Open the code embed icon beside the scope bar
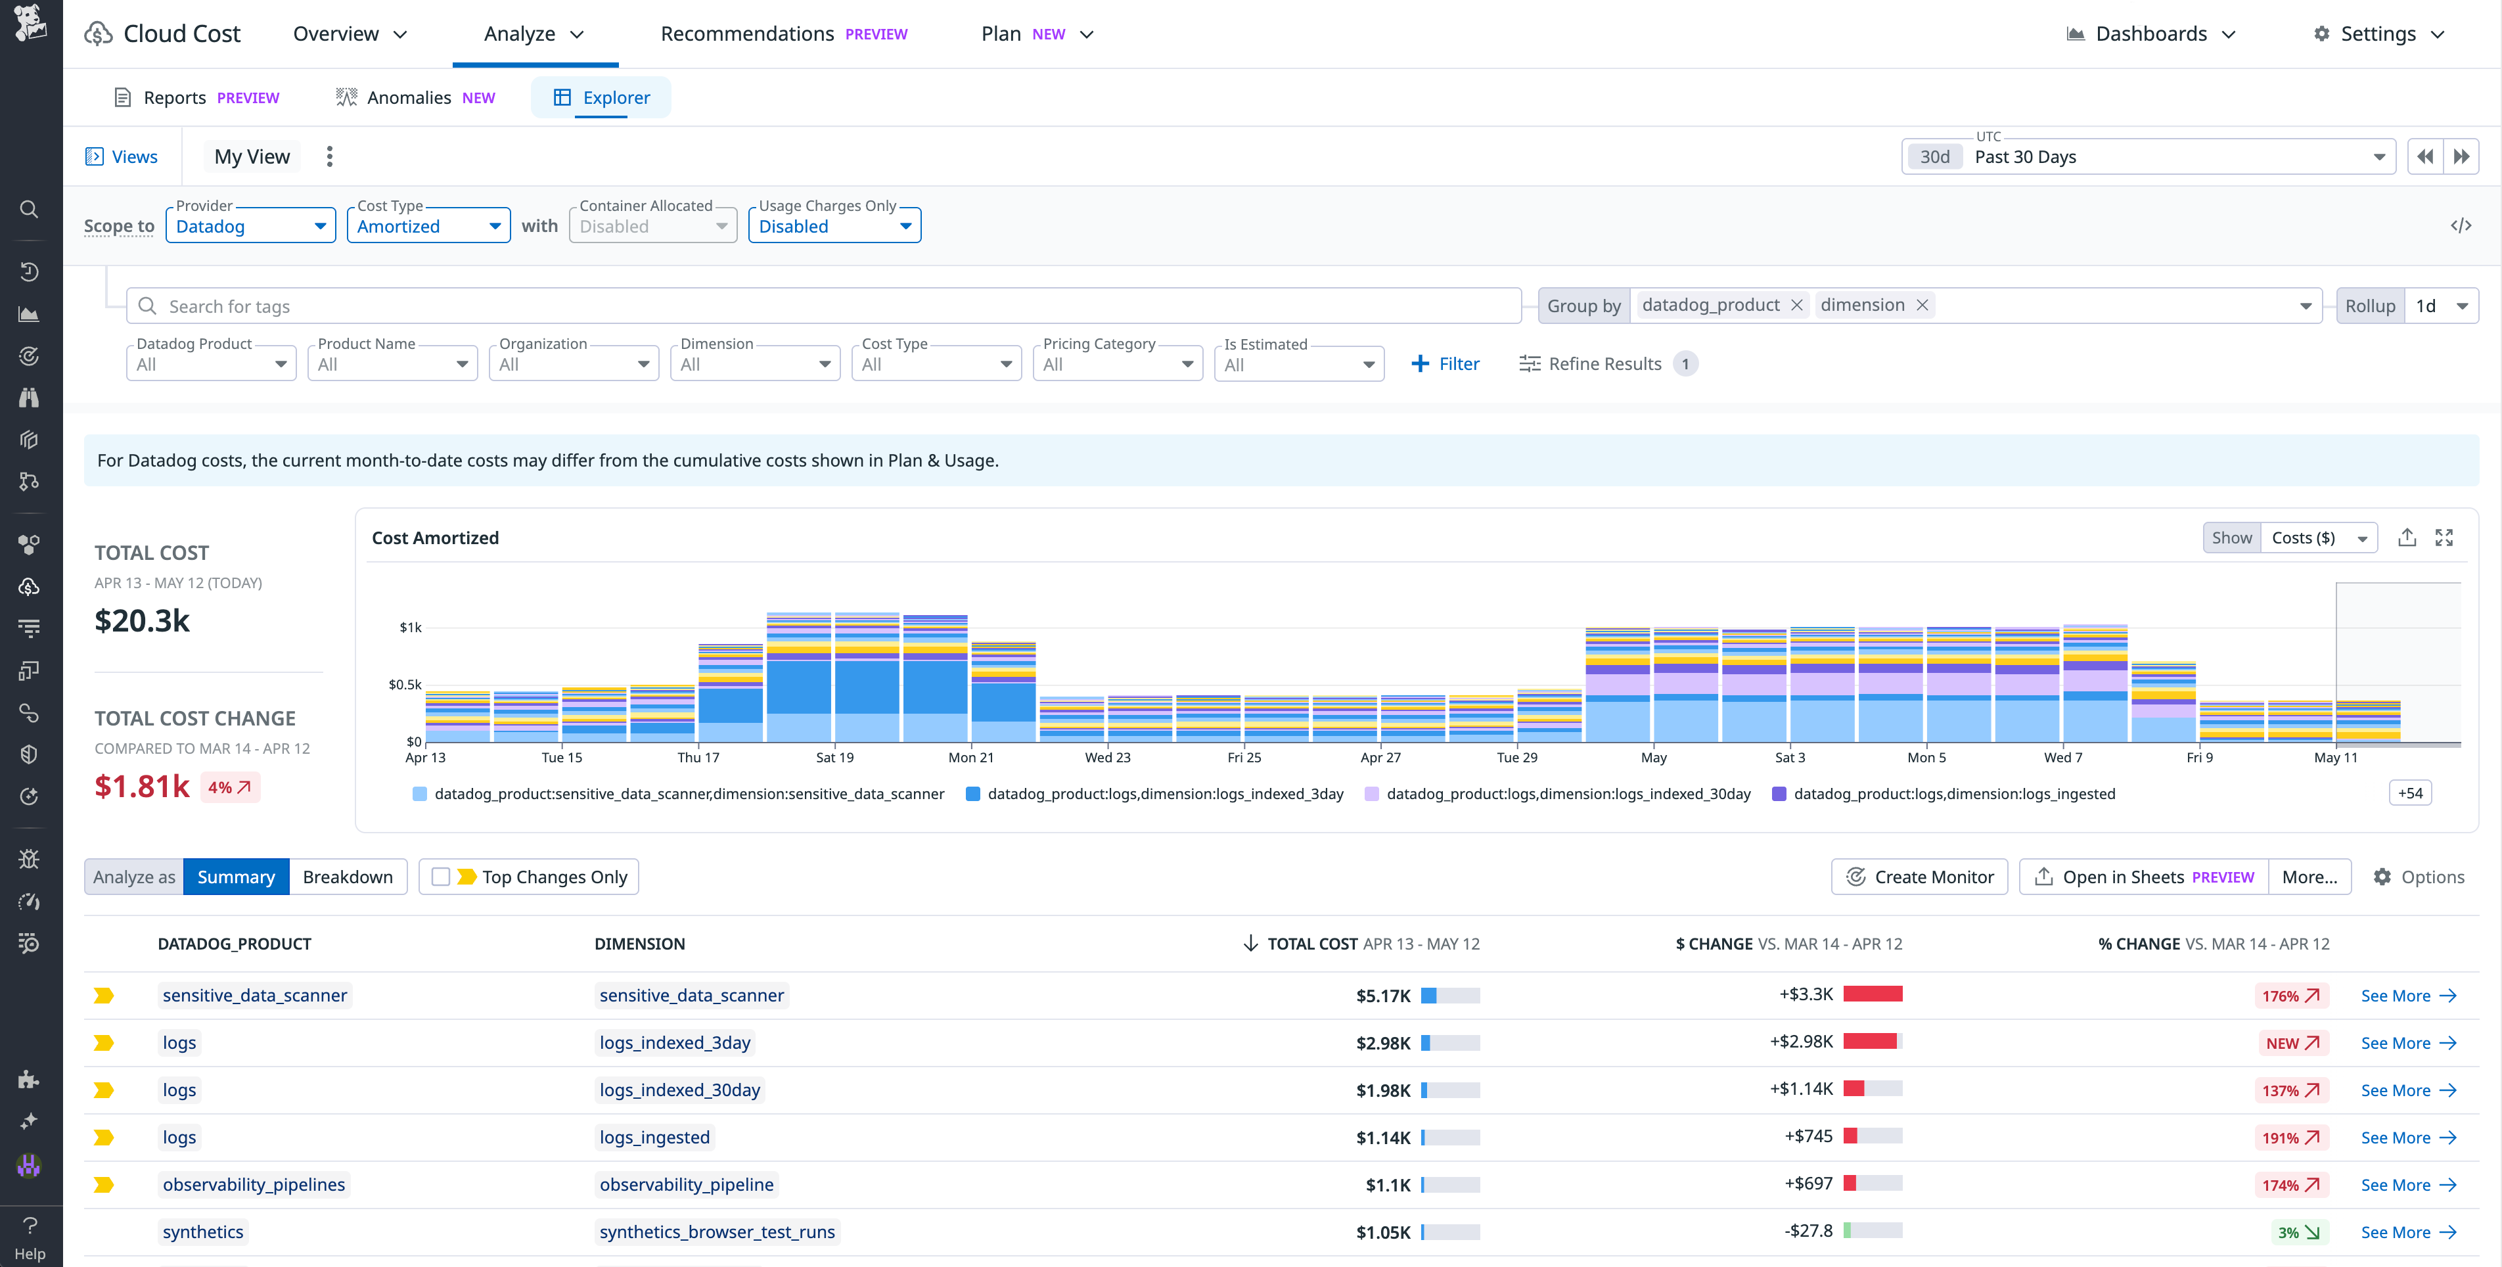The image size is (2502, 1267). [2462, 225]
